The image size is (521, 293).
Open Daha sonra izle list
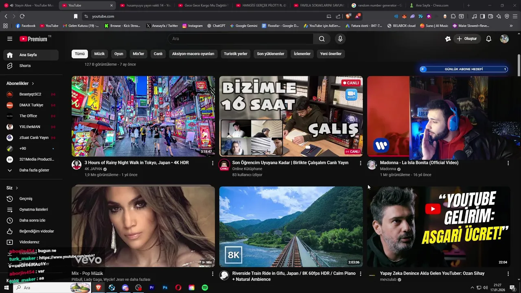coord(31,220)
